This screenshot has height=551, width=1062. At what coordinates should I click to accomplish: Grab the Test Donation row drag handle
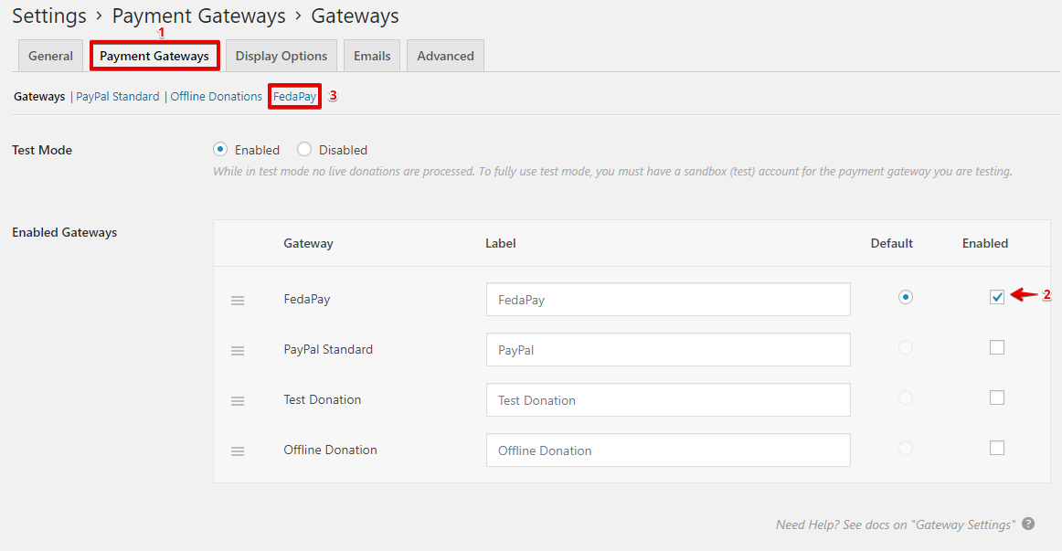point(238,401)
